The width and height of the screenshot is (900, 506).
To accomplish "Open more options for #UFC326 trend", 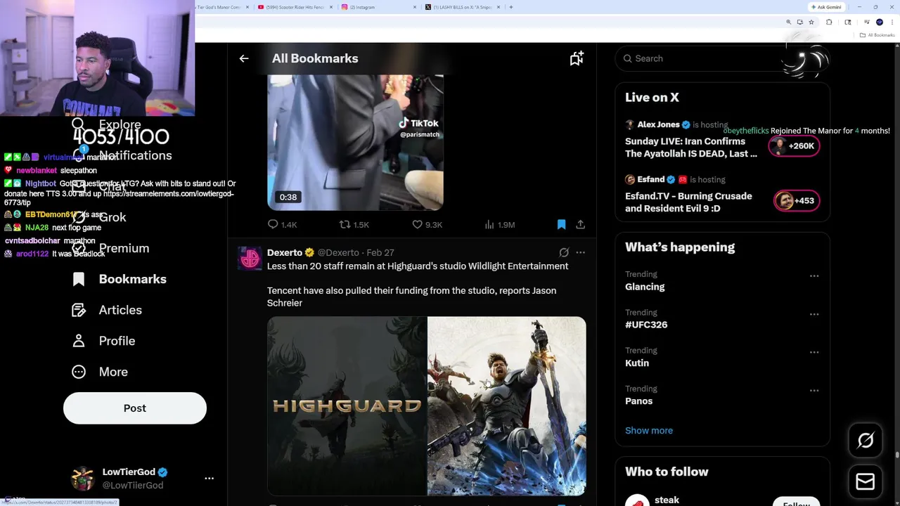I will [814, 314].
